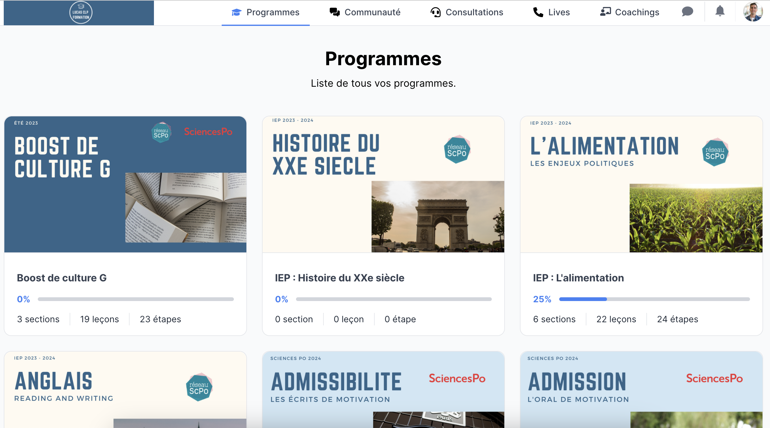Open the user profile avatar
Screen dimensions: 770x428
click(753, 12)
